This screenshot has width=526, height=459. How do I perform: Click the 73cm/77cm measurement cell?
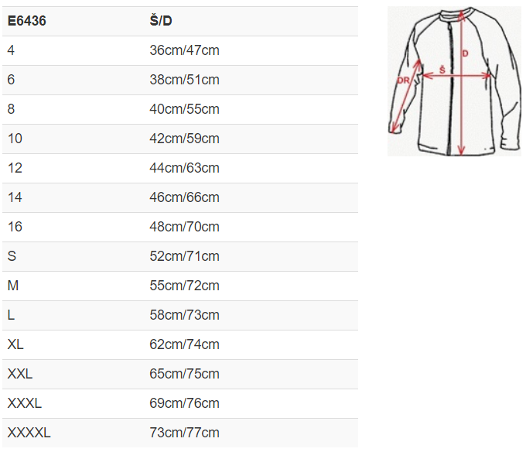184,433
